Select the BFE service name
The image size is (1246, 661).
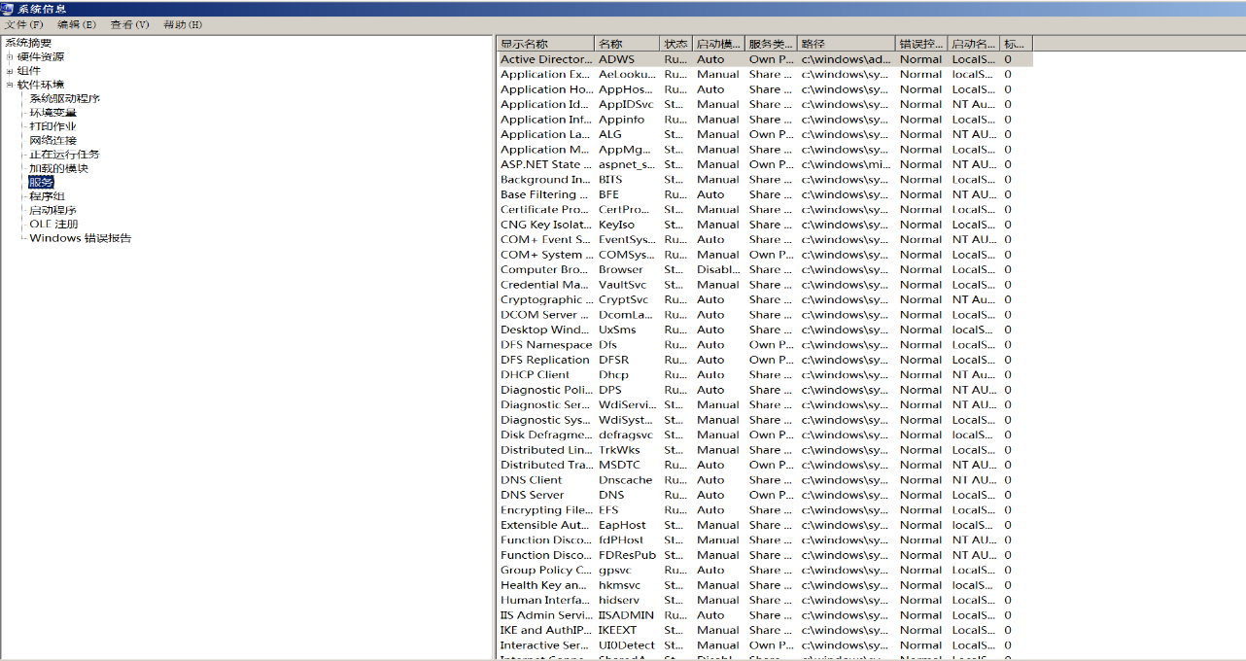coord(608,194)
